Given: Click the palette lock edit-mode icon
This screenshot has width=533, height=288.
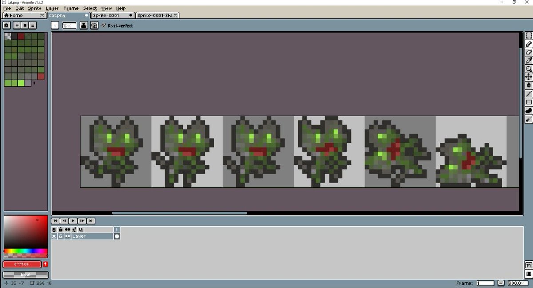Looking at the screenshot, I should 7,25.
